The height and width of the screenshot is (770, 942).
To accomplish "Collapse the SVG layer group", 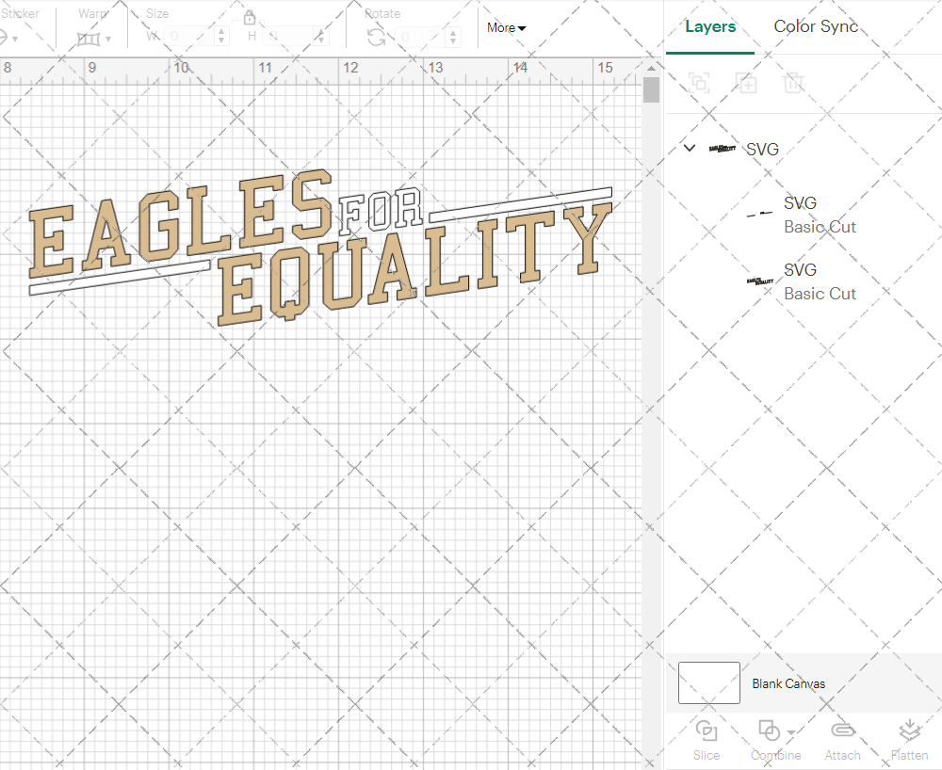I will [x=689, y=148].
